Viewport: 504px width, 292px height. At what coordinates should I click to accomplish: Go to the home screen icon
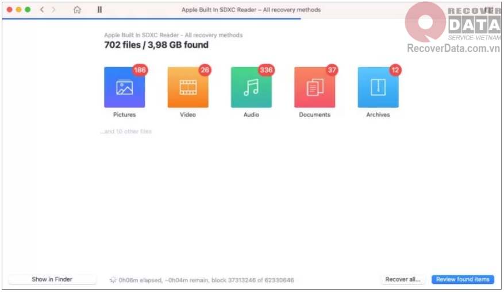click(77, 10)
